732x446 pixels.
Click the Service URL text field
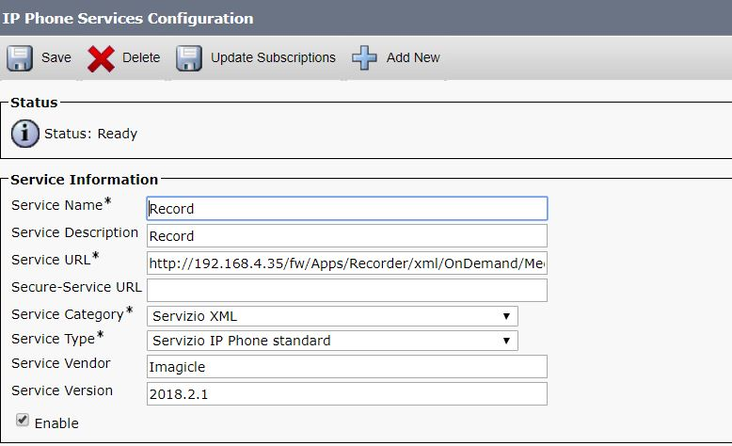point(346,263)
